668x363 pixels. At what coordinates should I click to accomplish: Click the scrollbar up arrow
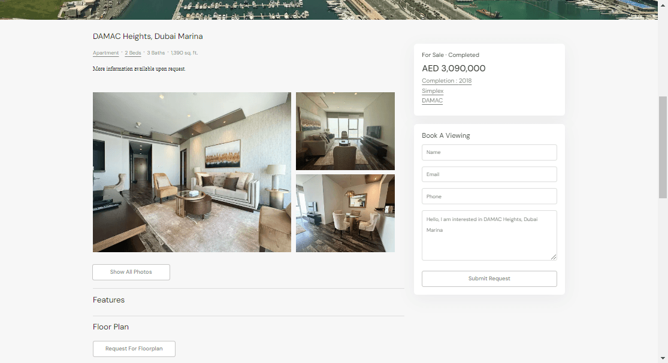pyautogui.click(x=663, y=4)
